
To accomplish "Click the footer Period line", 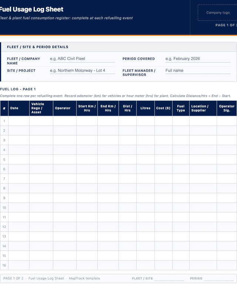I will pos(219,278).
